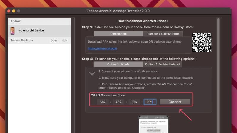Click the Wi-Fi signal icon
Screen dimensions: 237x133
click(x=92, y=74)
